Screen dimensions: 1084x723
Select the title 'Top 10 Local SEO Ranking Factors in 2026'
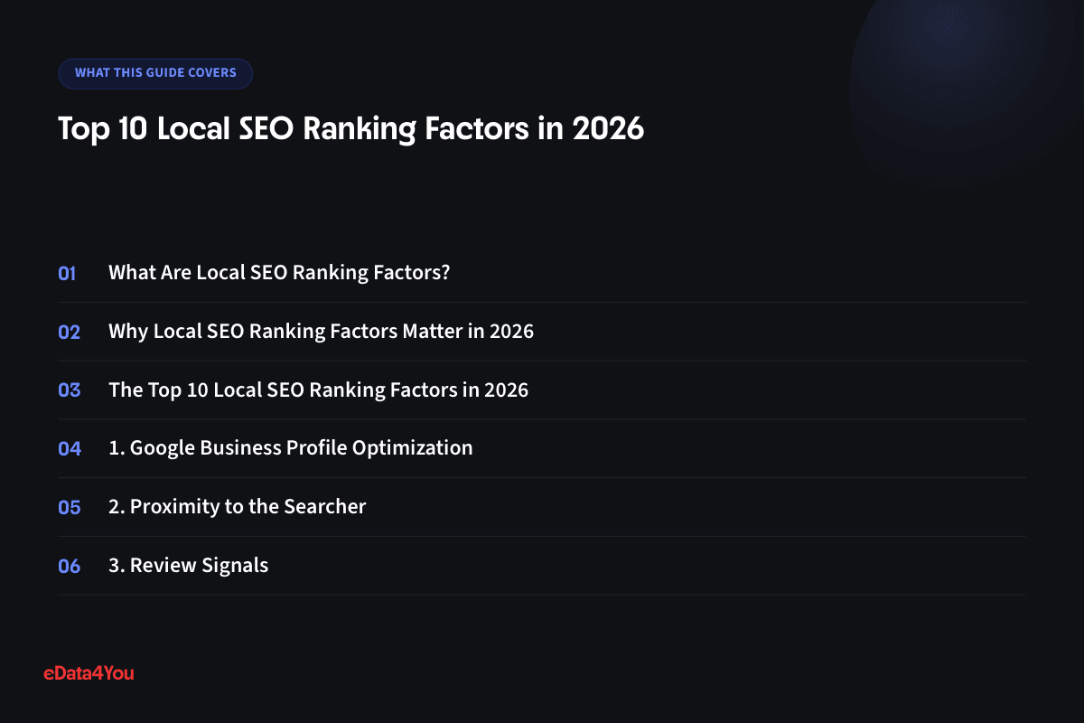pos(351,128)
